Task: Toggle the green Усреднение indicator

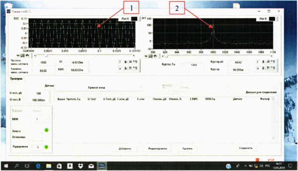Action: coord(47,147)
